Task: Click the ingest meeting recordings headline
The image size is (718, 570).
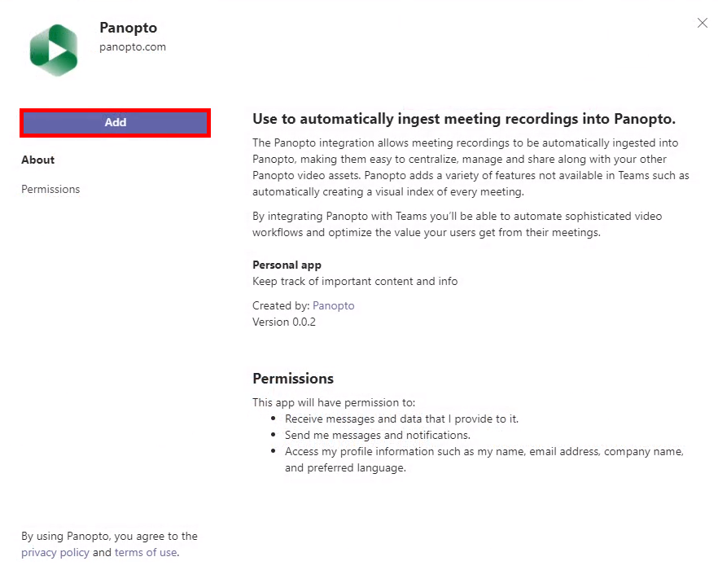Action: tap(464, 119)
